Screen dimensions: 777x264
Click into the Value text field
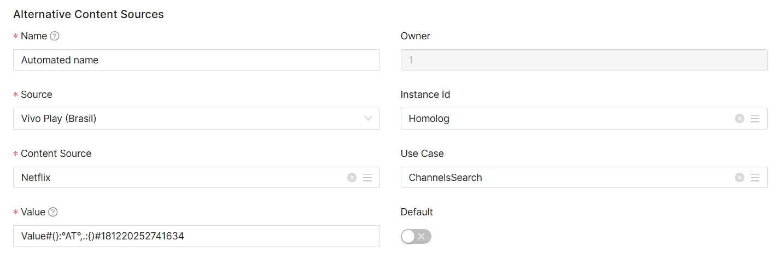[196, 236]
